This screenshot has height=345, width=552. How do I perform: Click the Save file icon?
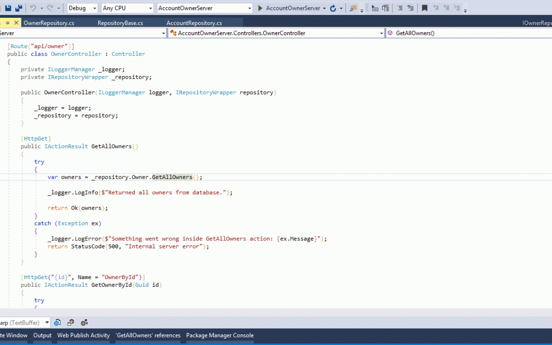[x=8, y=8]
